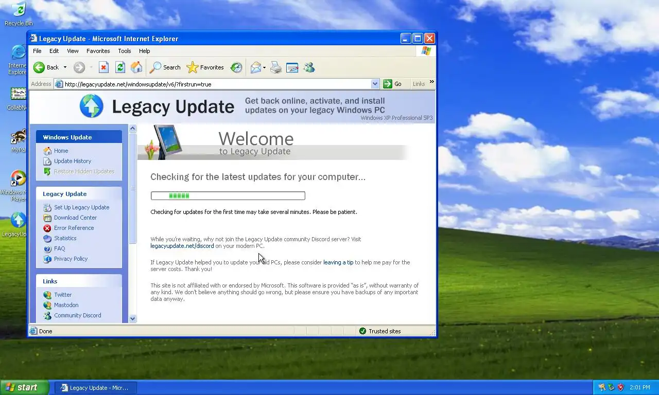Open the Community Discord sidebar link
Screen dimensions: 659x395
77,315
